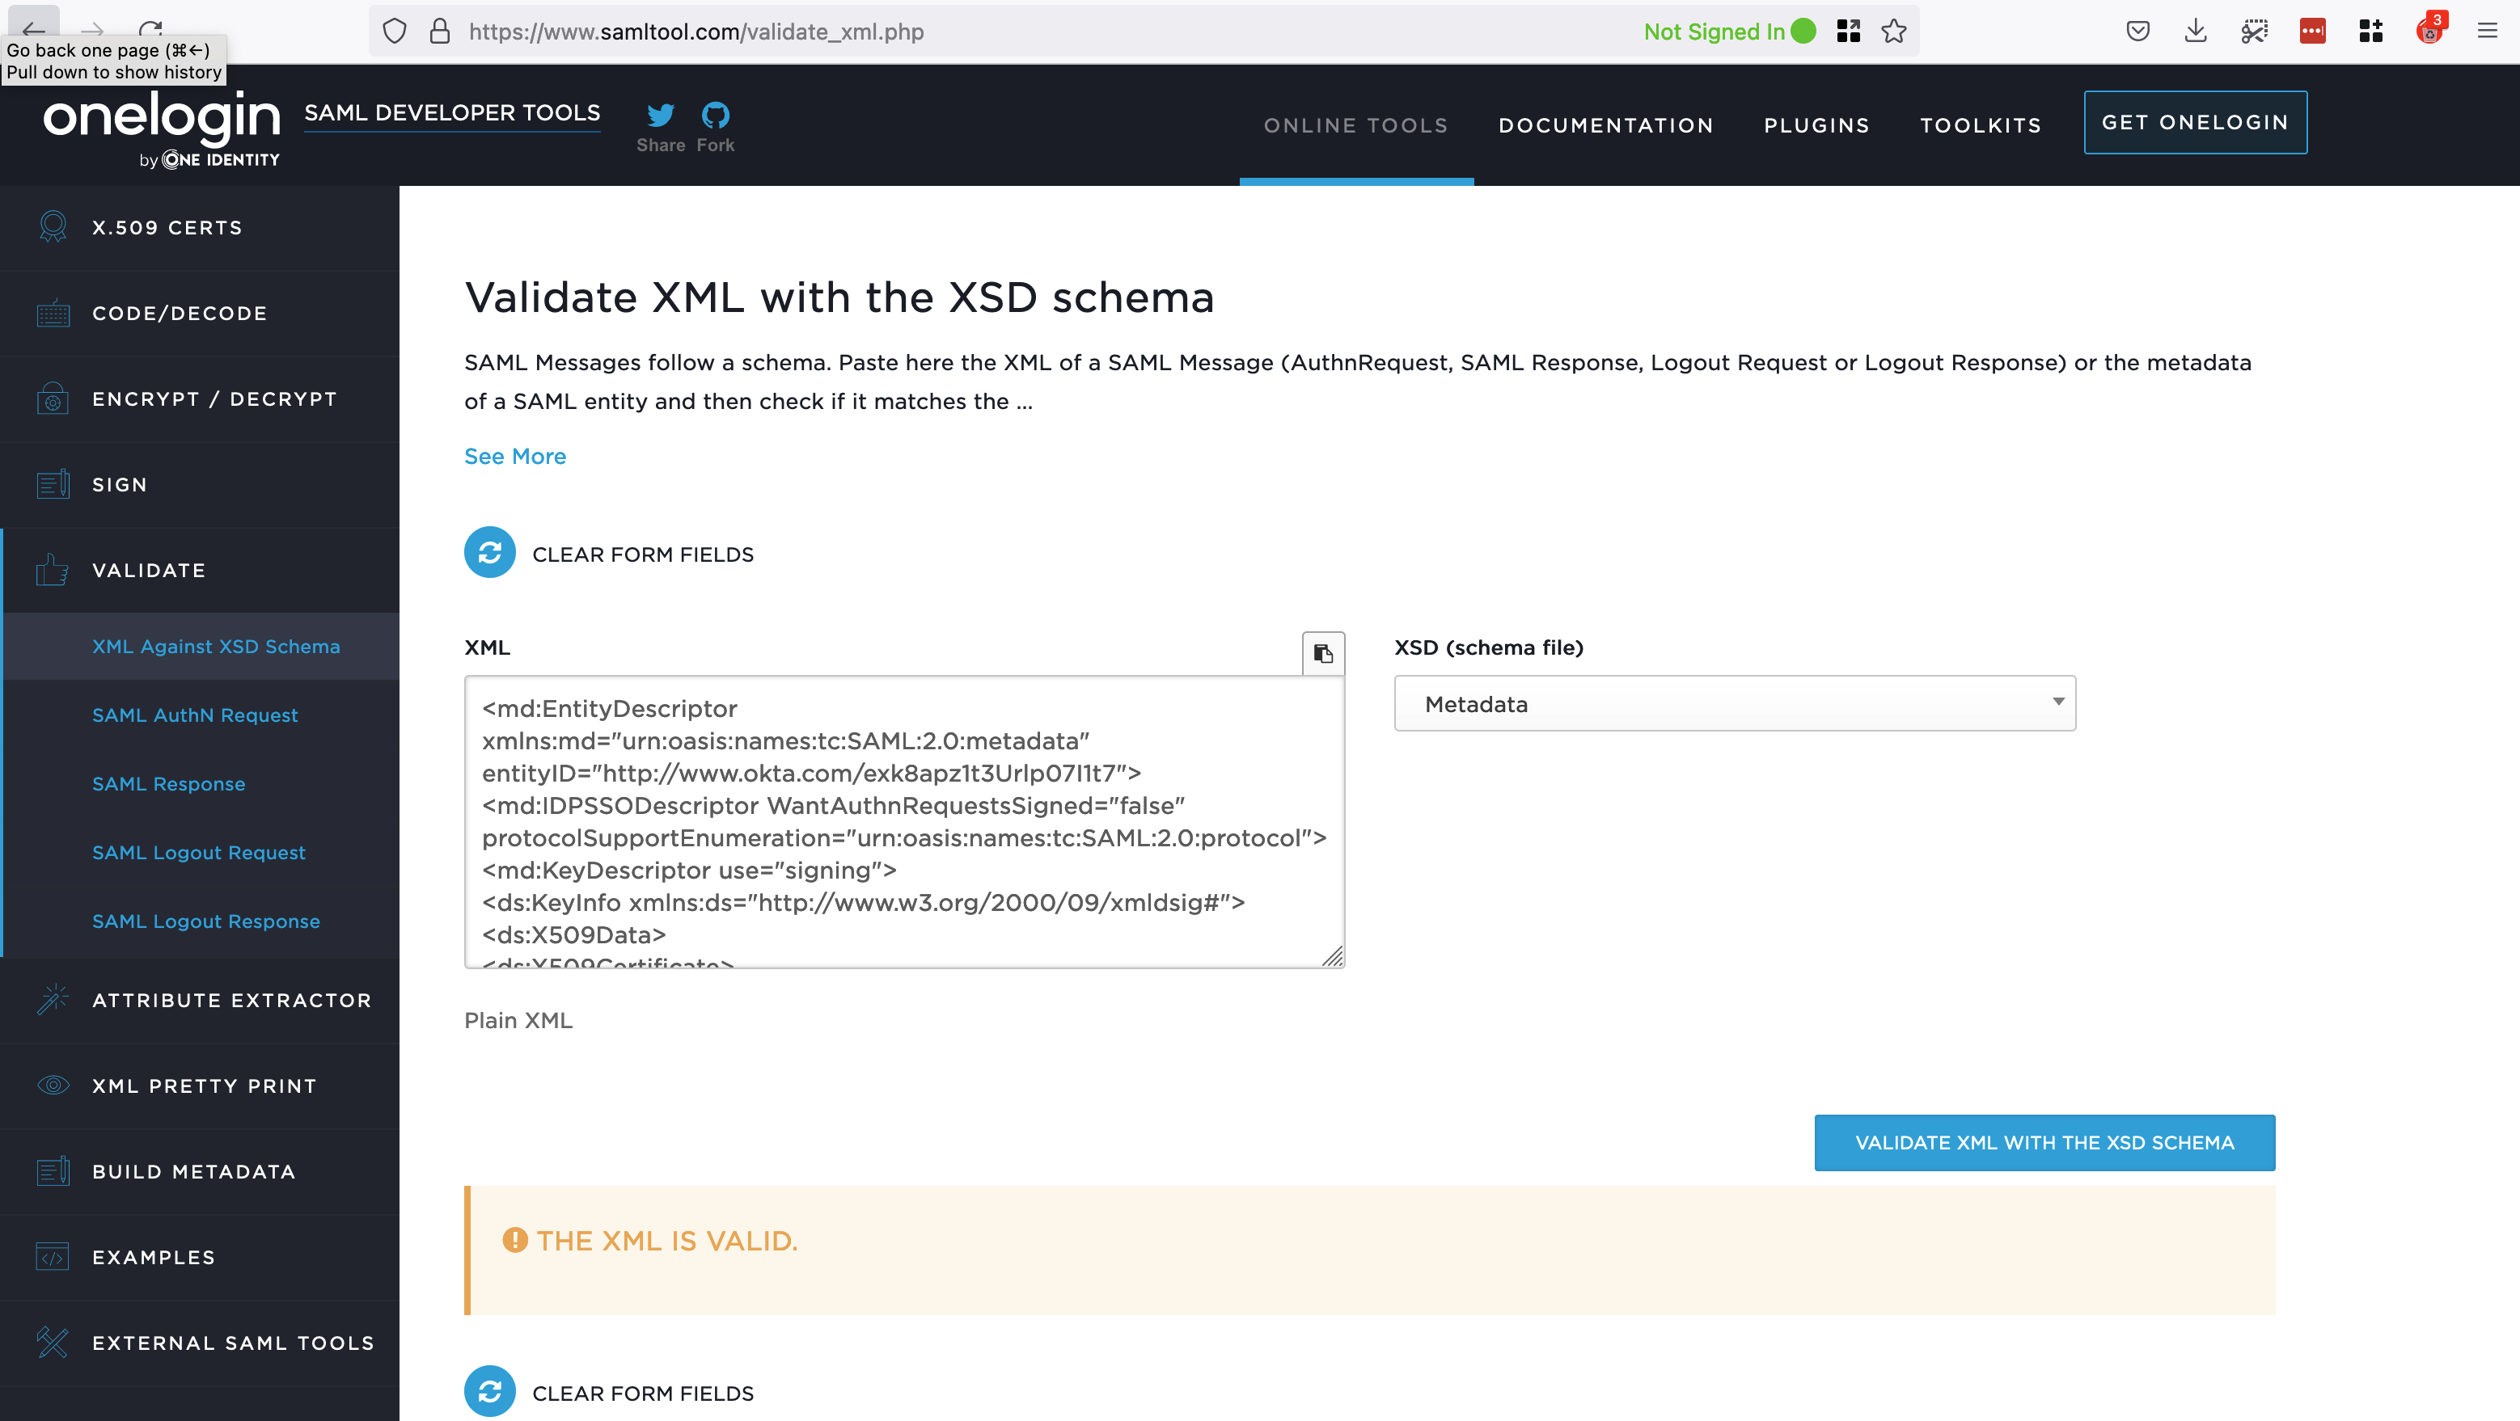Click the Validate thumbs-up icon
This screenshot has width=2520, height=1421.
pyautogui.click(x=53, y=569)
